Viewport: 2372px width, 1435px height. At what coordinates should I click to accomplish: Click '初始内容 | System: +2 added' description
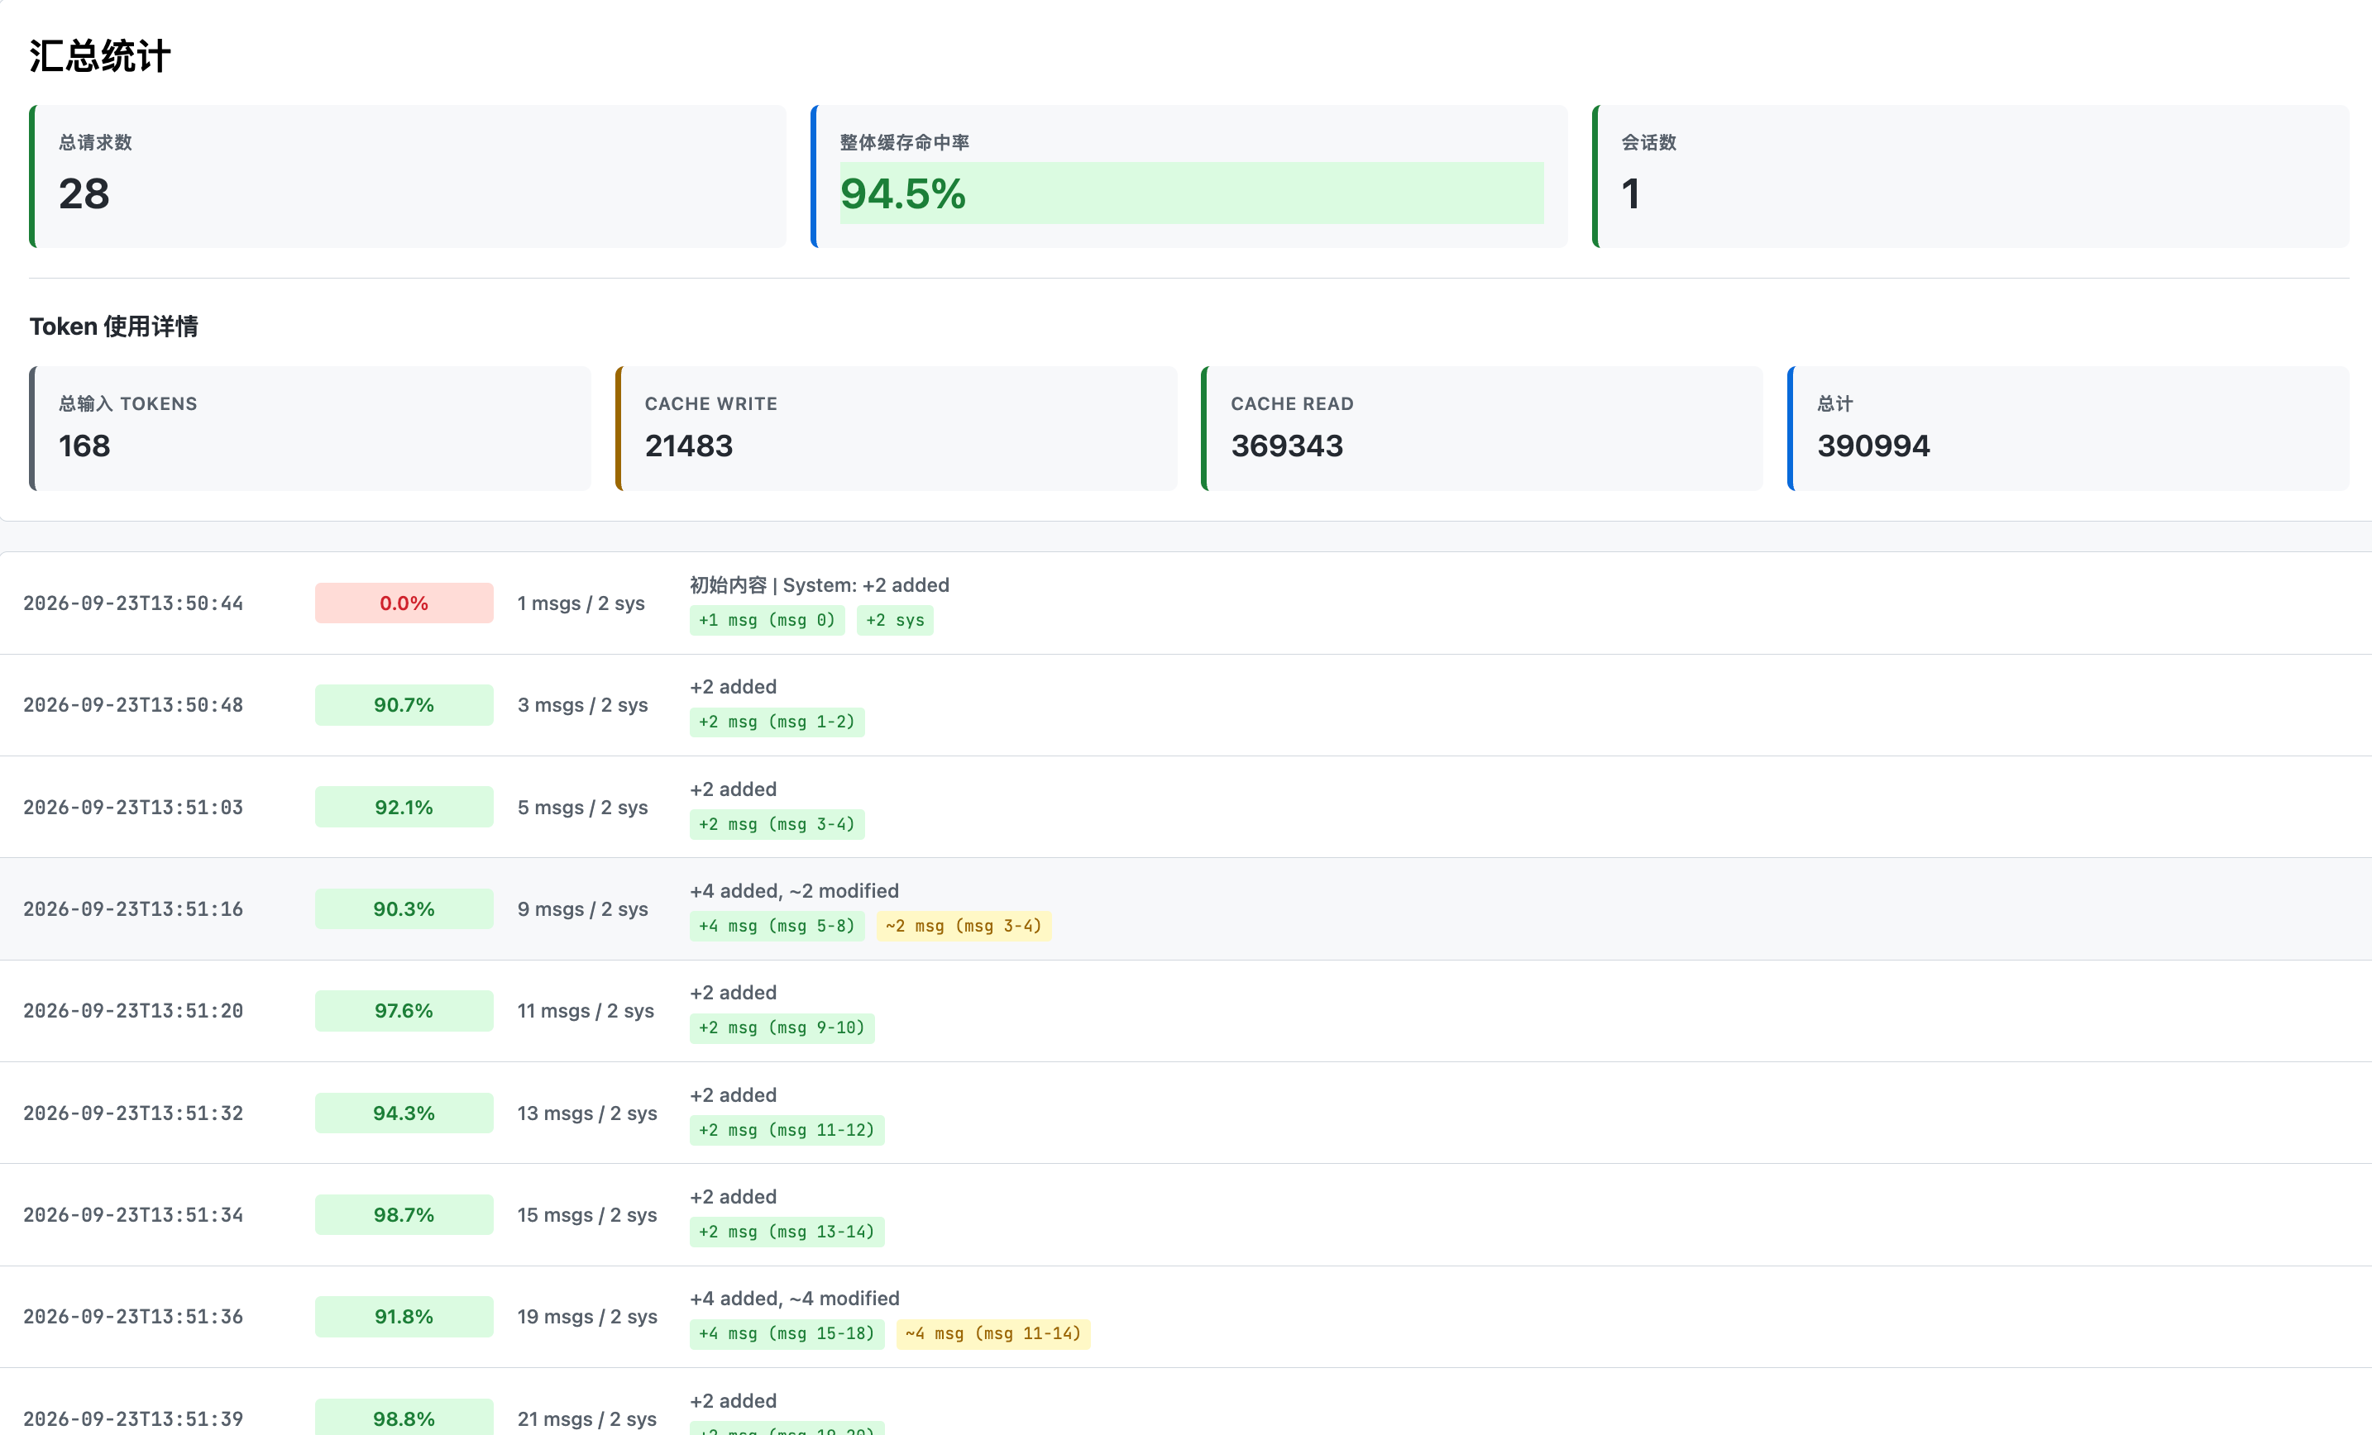pyautogui.click(x=820, y=585)
